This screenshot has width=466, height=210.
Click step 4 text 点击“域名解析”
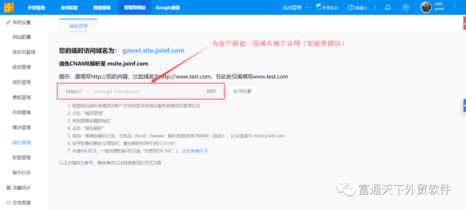(x=88, y=128)
